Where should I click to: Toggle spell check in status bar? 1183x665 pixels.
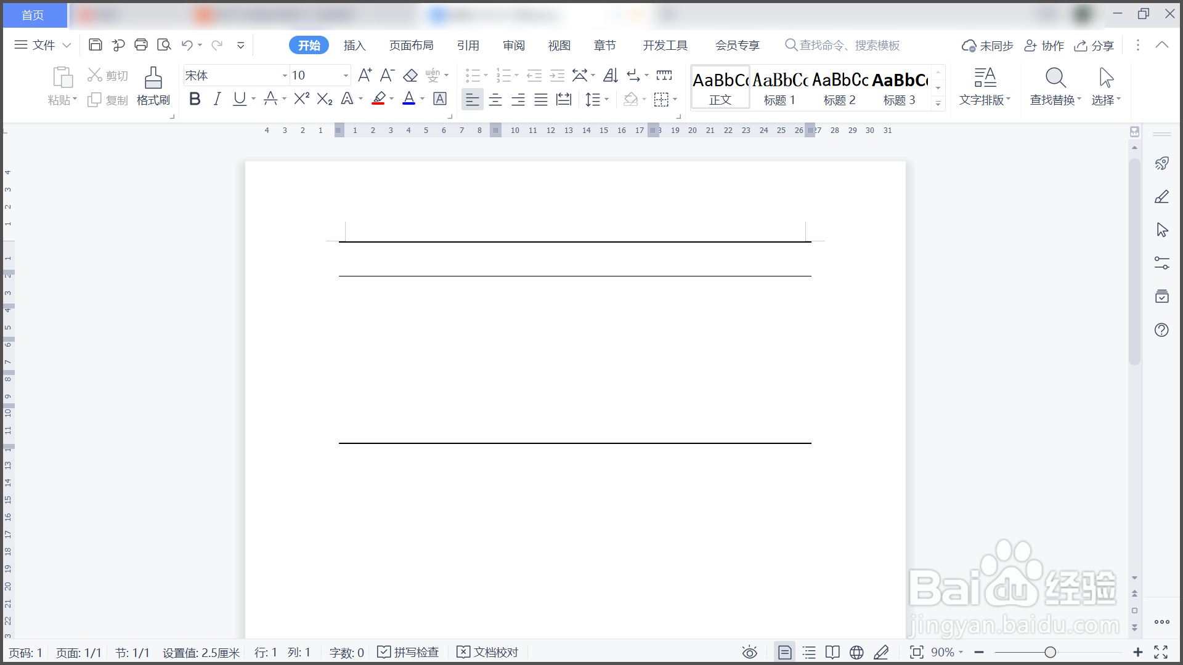click(408, 653)
